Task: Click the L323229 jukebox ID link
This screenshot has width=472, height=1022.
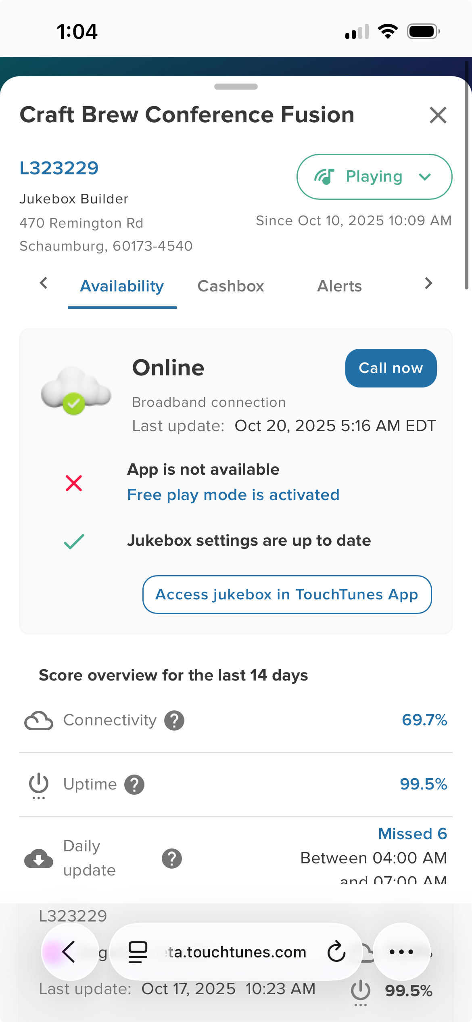Action: point(59,168)
